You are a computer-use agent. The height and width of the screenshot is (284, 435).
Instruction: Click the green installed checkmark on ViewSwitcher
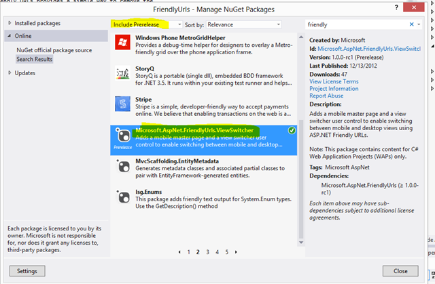point(292,131)
